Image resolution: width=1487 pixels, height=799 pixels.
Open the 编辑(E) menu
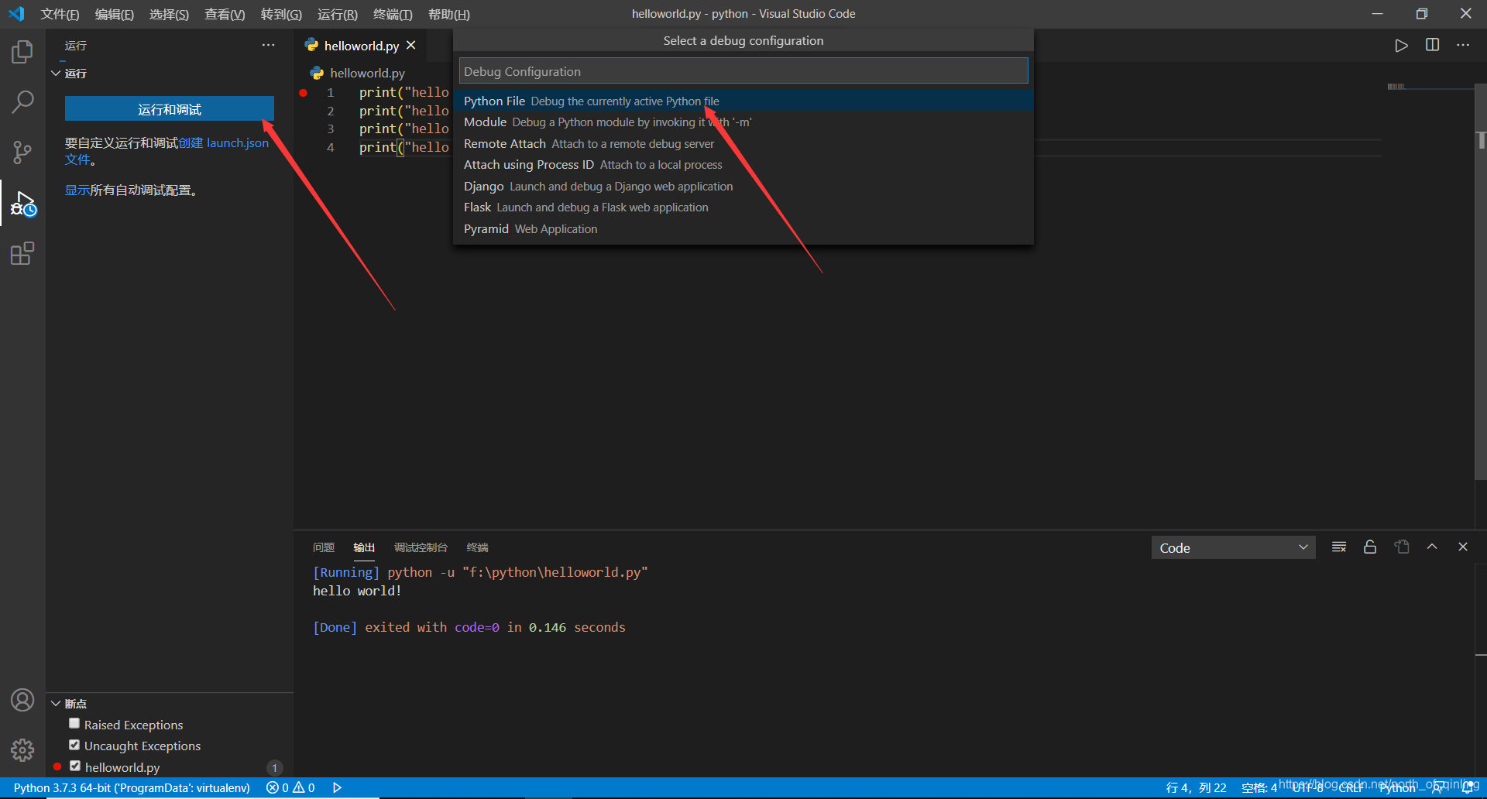(115, 14)
